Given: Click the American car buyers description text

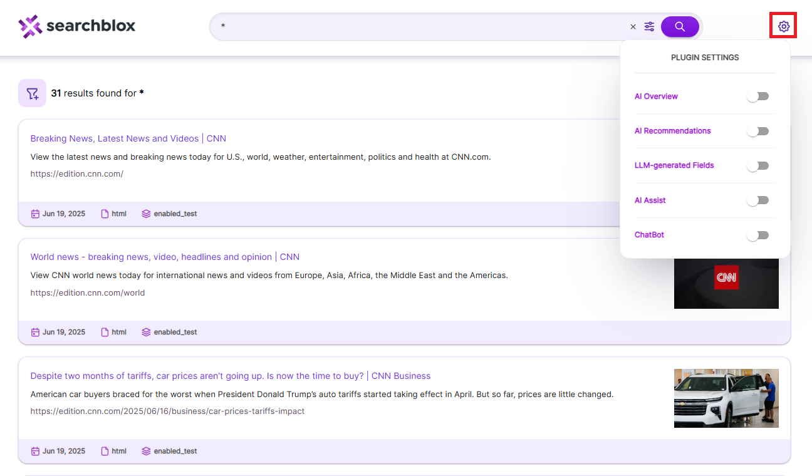Looking at the screenshot, I should tap(322, 394).
